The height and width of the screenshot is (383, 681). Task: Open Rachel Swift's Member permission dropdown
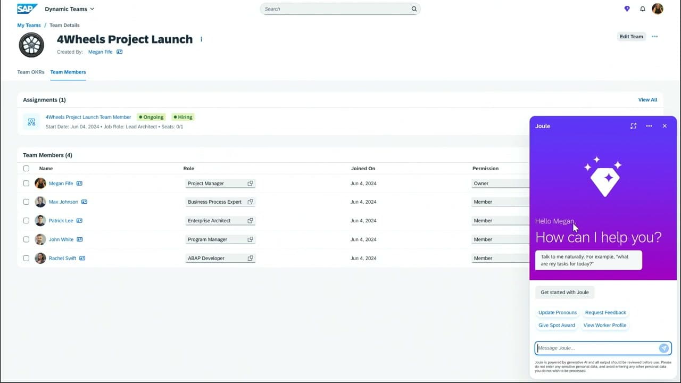[x=501, y=259]
